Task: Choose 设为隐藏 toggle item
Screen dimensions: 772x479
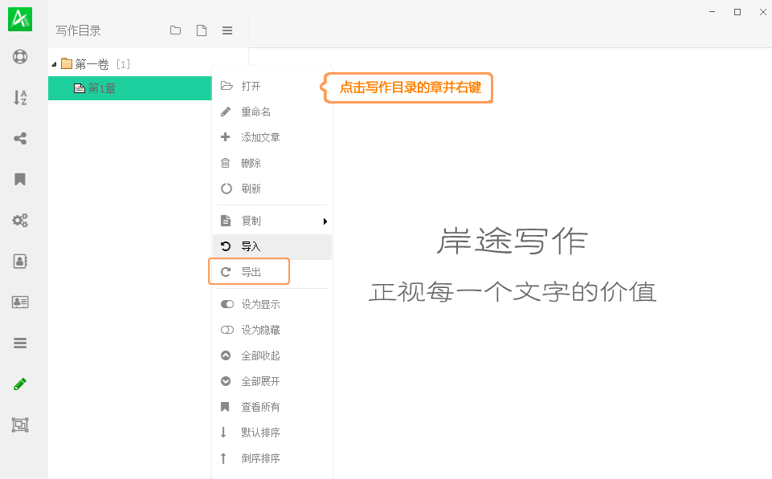Action: click(272, 330)
